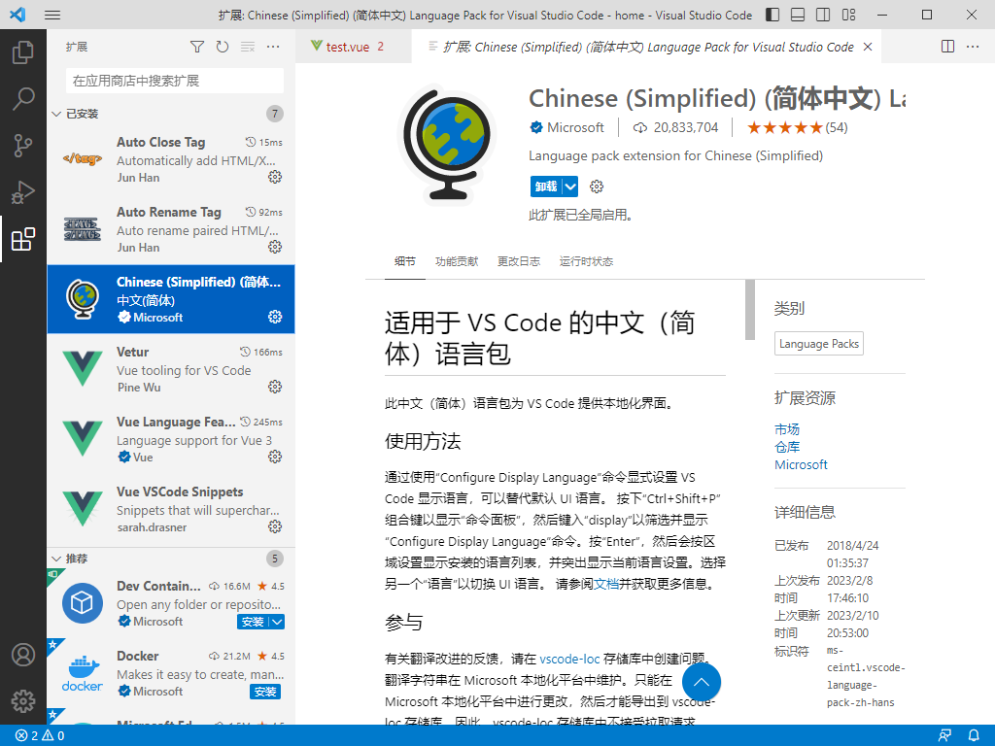Click the 卸载 uninstall button

[546, 186]
